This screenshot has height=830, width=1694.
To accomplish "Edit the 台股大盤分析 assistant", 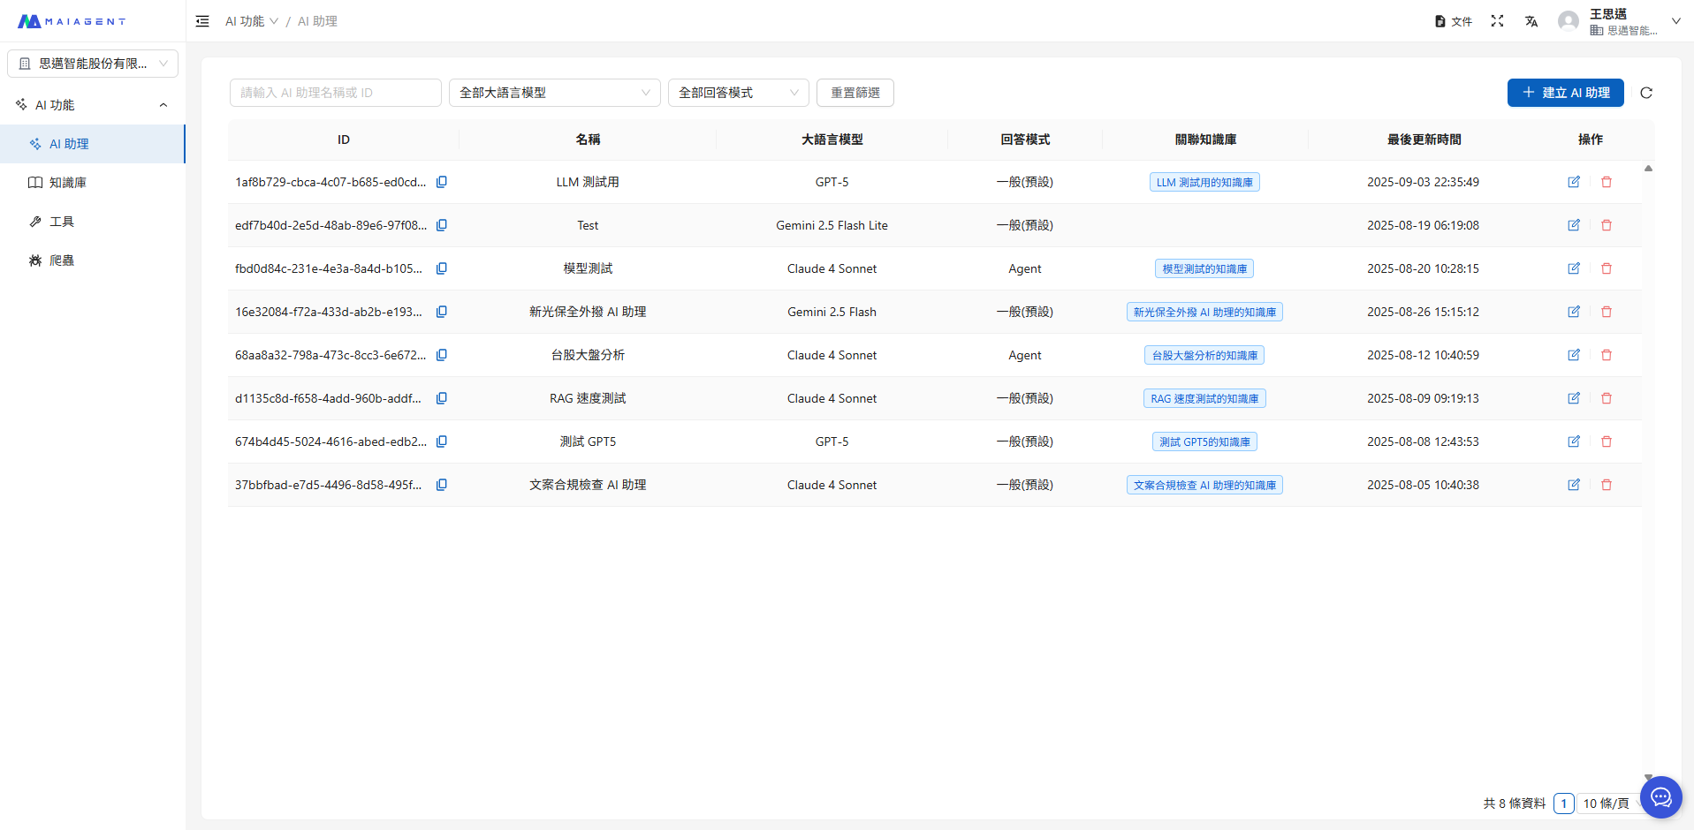I will [1573, 355].
